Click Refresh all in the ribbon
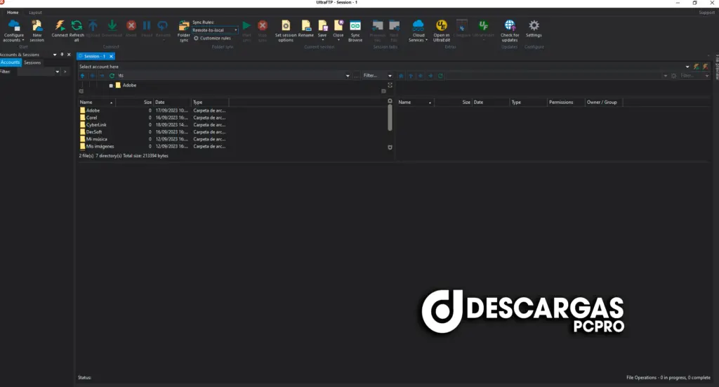 (77, 31)
